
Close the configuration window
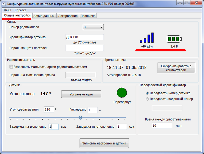(196, 3)
